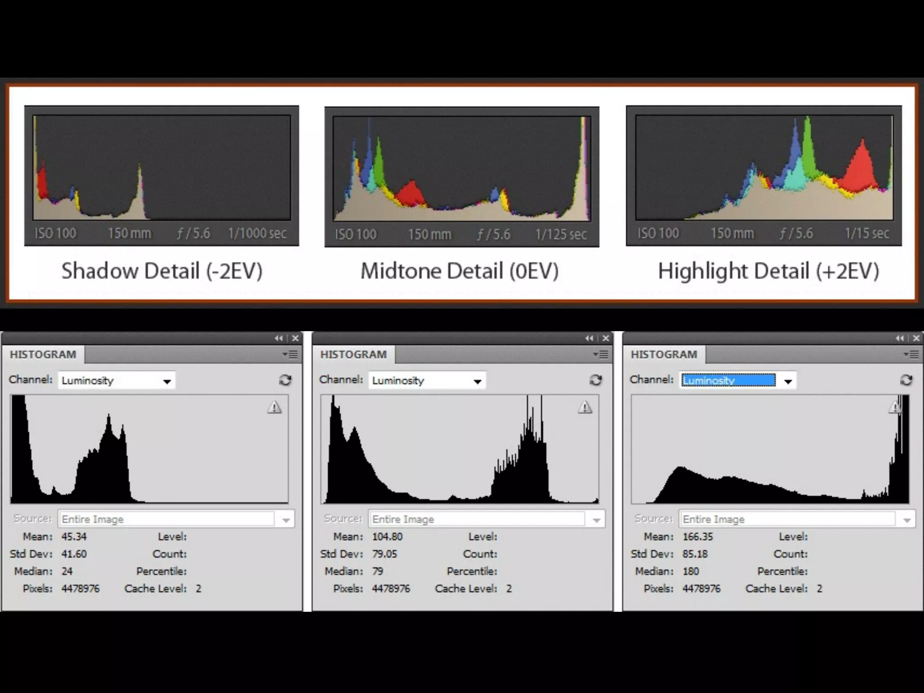Click refresh icon in histogram panel with mean 166.35
The width and height of the screenshot is (924, 693).
tap(906, 380)
